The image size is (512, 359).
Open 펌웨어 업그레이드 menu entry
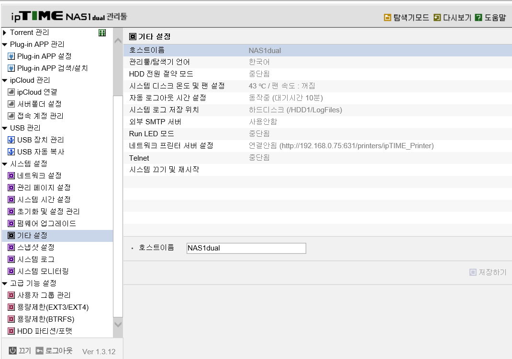[x=46, y=223]
